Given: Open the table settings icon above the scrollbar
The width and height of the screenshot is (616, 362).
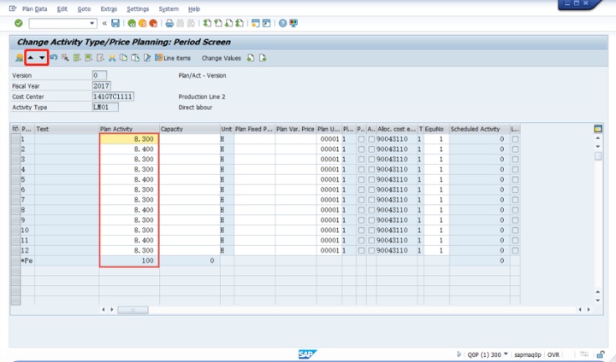Looking at the screenshot, I should (598, 129).
